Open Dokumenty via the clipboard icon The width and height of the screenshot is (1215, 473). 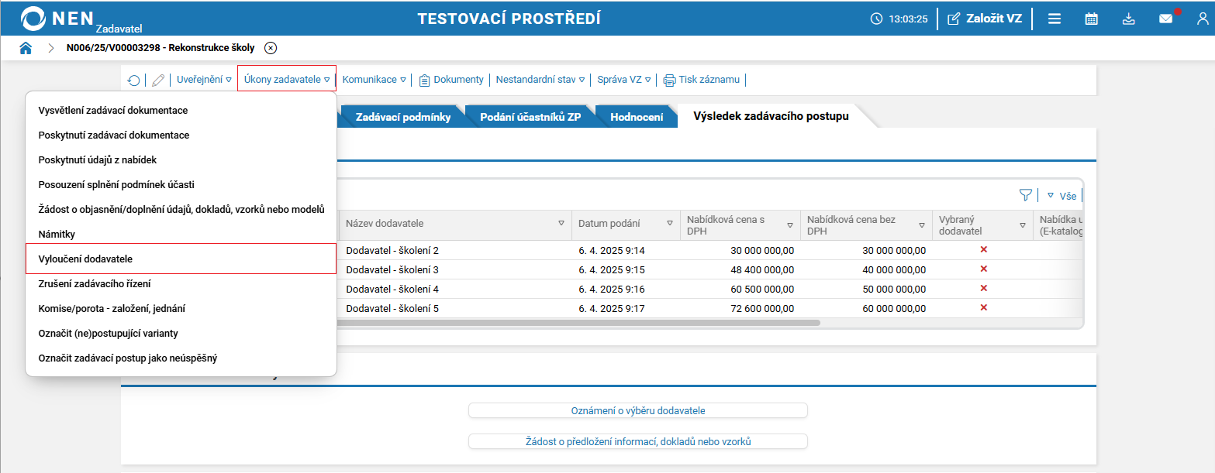click(450, 79)
